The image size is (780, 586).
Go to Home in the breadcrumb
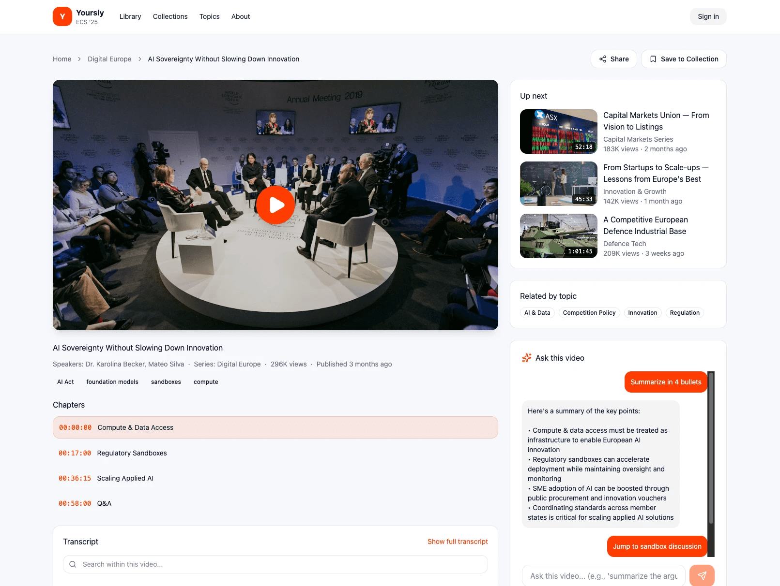click(x=62, y=59)
